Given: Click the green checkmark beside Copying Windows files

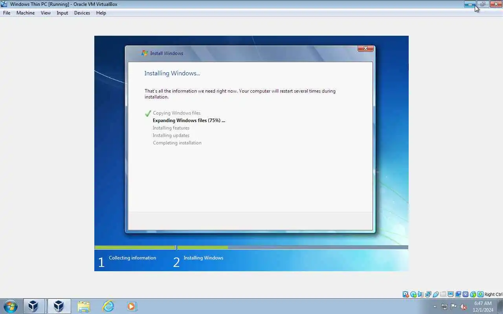Looking at the screenshot, I should pos(148,113).
